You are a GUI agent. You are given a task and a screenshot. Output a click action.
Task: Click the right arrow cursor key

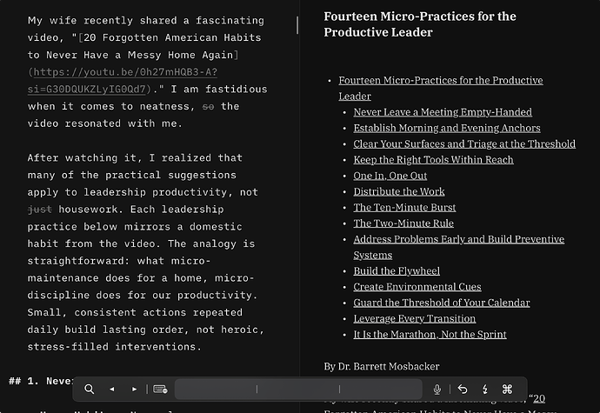134,390
